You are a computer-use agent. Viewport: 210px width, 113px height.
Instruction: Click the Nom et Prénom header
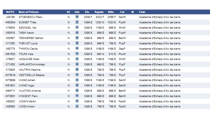[28, 12]
